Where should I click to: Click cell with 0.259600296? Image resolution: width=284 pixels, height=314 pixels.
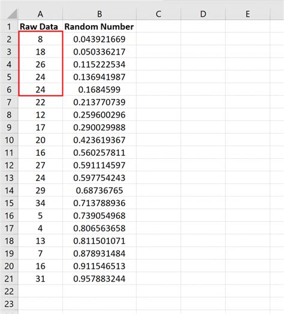click(99, 114)
